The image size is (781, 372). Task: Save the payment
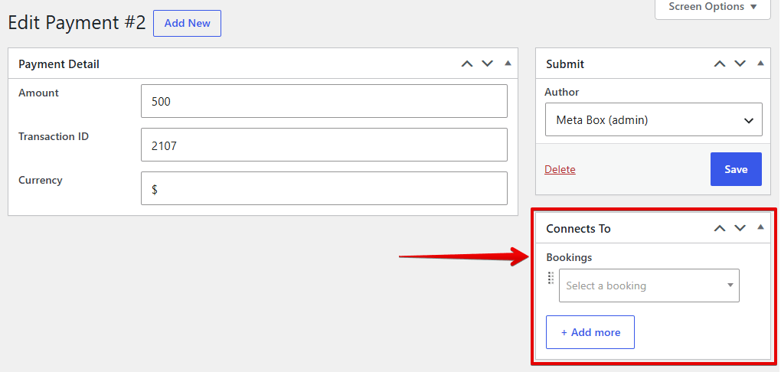[736, 169]
